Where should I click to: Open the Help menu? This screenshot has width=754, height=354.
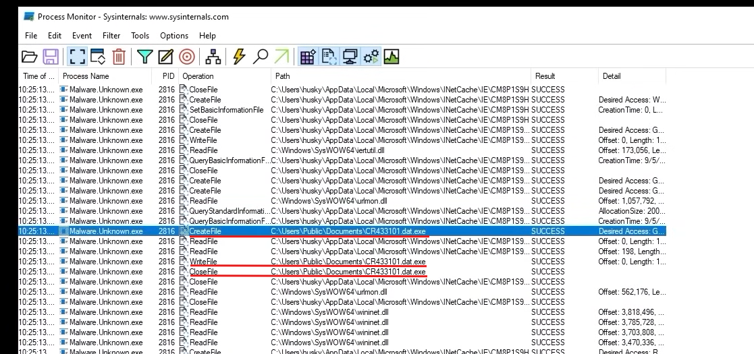[x=207, y=36]
